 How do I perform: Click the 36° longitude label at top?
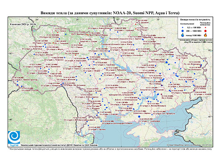(x=158, y=20)
